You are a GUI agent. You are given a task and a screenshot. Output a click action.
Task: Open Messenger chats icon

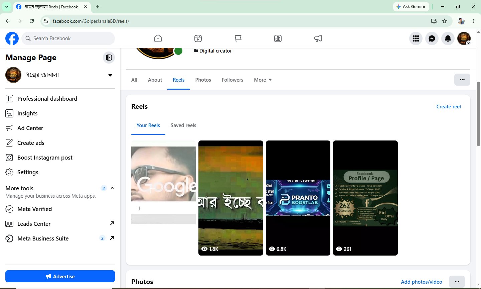[x=432, y=38]
